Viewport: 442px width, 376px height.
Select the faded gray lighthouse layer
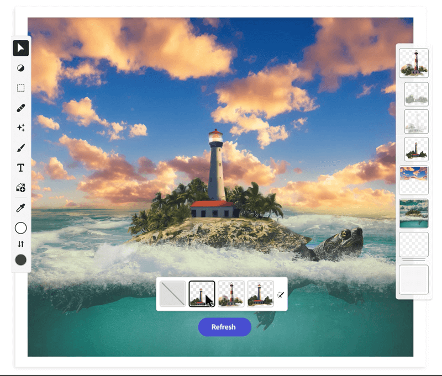point(417,94)
